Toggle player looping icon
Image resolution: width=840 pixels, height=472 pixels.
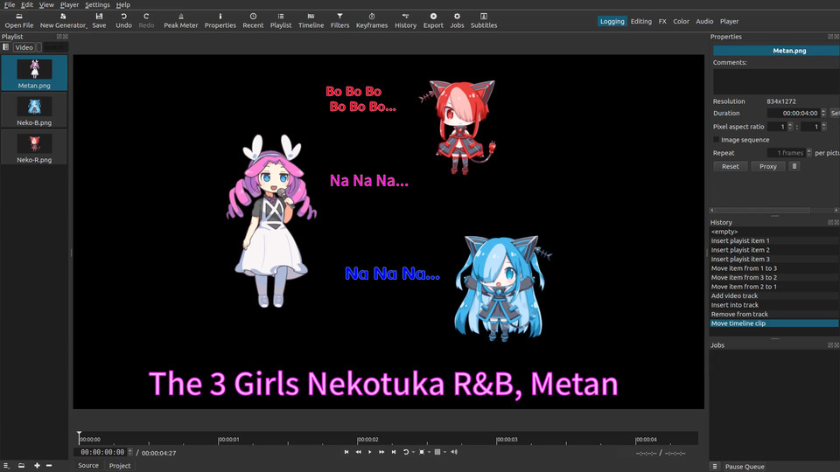[406, 452]
